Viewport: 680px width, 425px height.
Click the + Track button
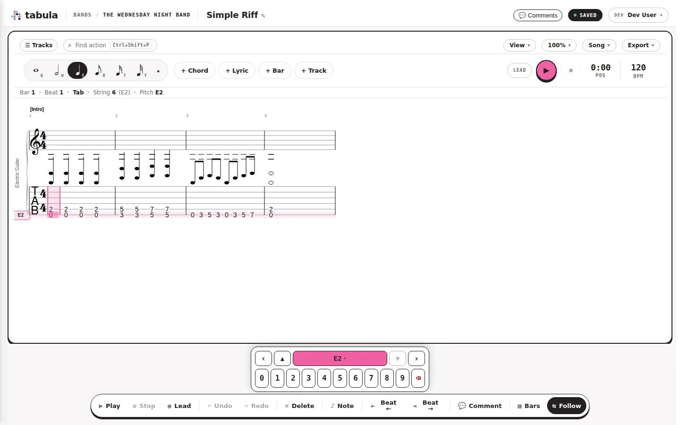click(314, 71)
